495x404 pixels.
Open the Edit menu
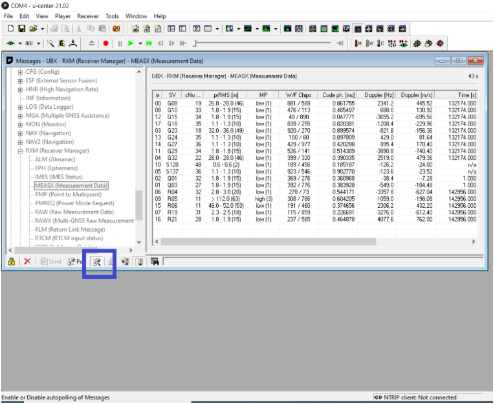click(x=24, y=16)
